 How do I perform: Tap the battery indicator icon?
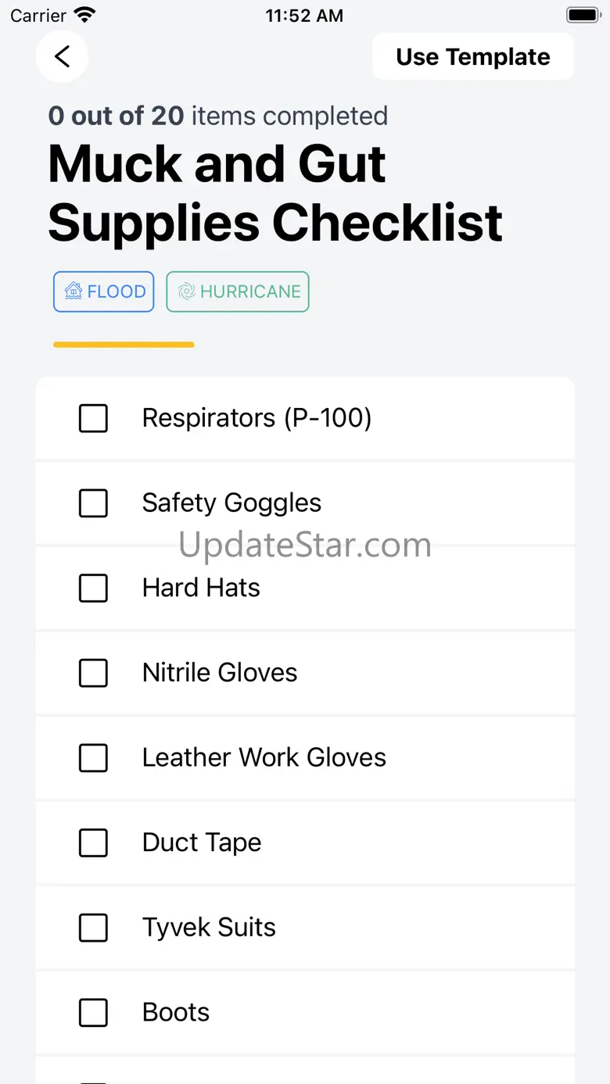pos(583,16)
